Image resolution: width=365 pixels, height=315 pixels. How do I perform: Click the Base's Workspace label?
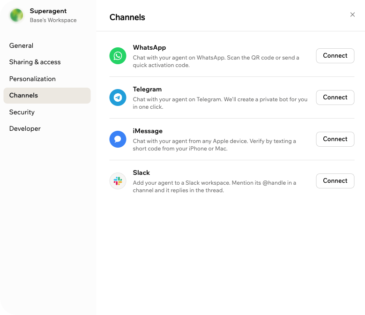(x=53, y=20)
